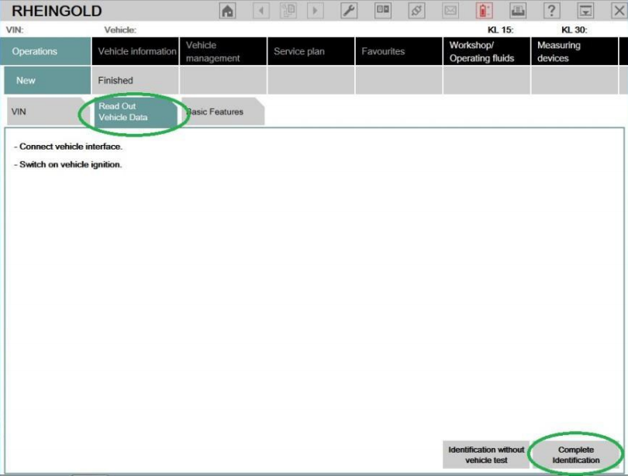Click the back arrow icon
Screen dimensions: 628x476
261,10
